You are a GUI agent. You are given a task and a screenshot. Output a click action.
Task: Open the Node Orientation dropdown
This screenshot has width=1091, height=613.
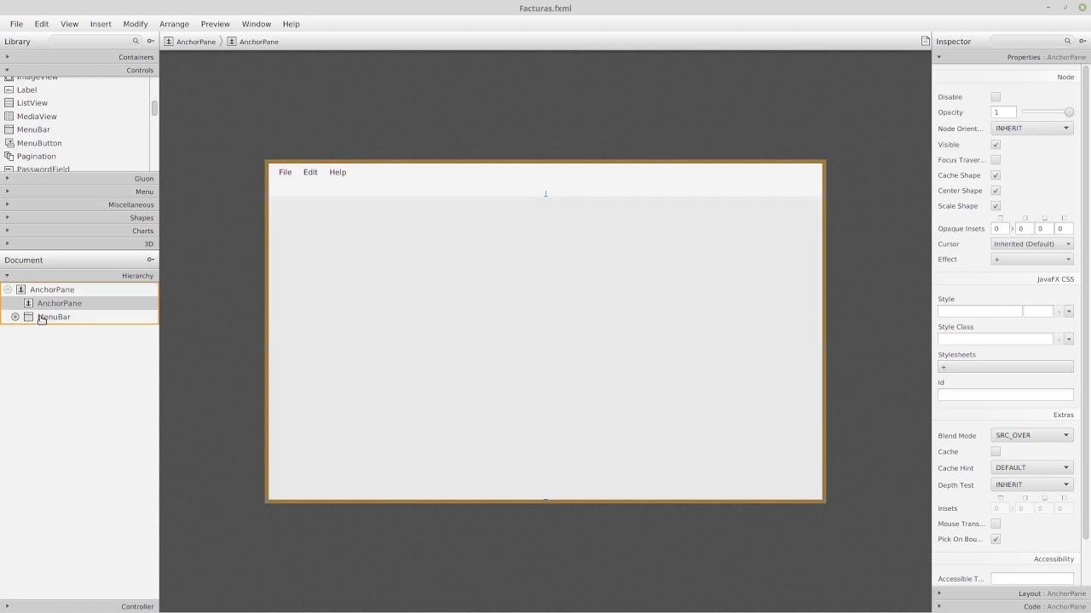point(1032,129)
